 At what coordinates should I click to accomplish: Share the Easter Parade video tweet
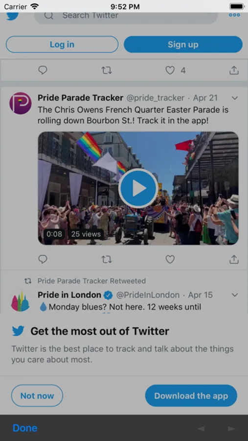click(x=234, y=259)
